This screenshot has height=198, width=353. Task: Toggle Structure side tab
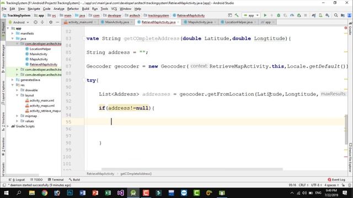(x=3, y=122)
